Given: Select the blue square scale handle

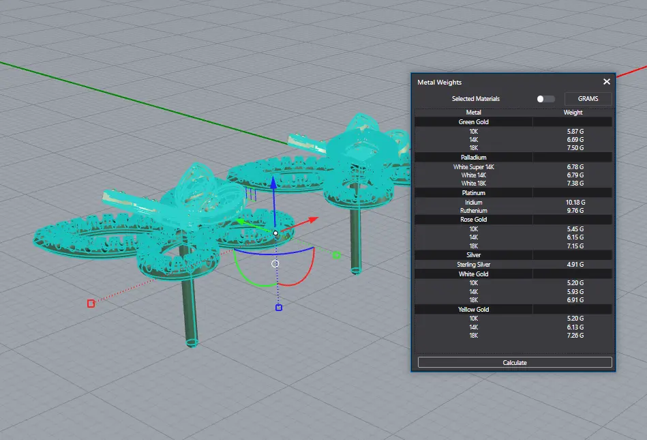Looking at the screenshot, I should pos(278,308).
